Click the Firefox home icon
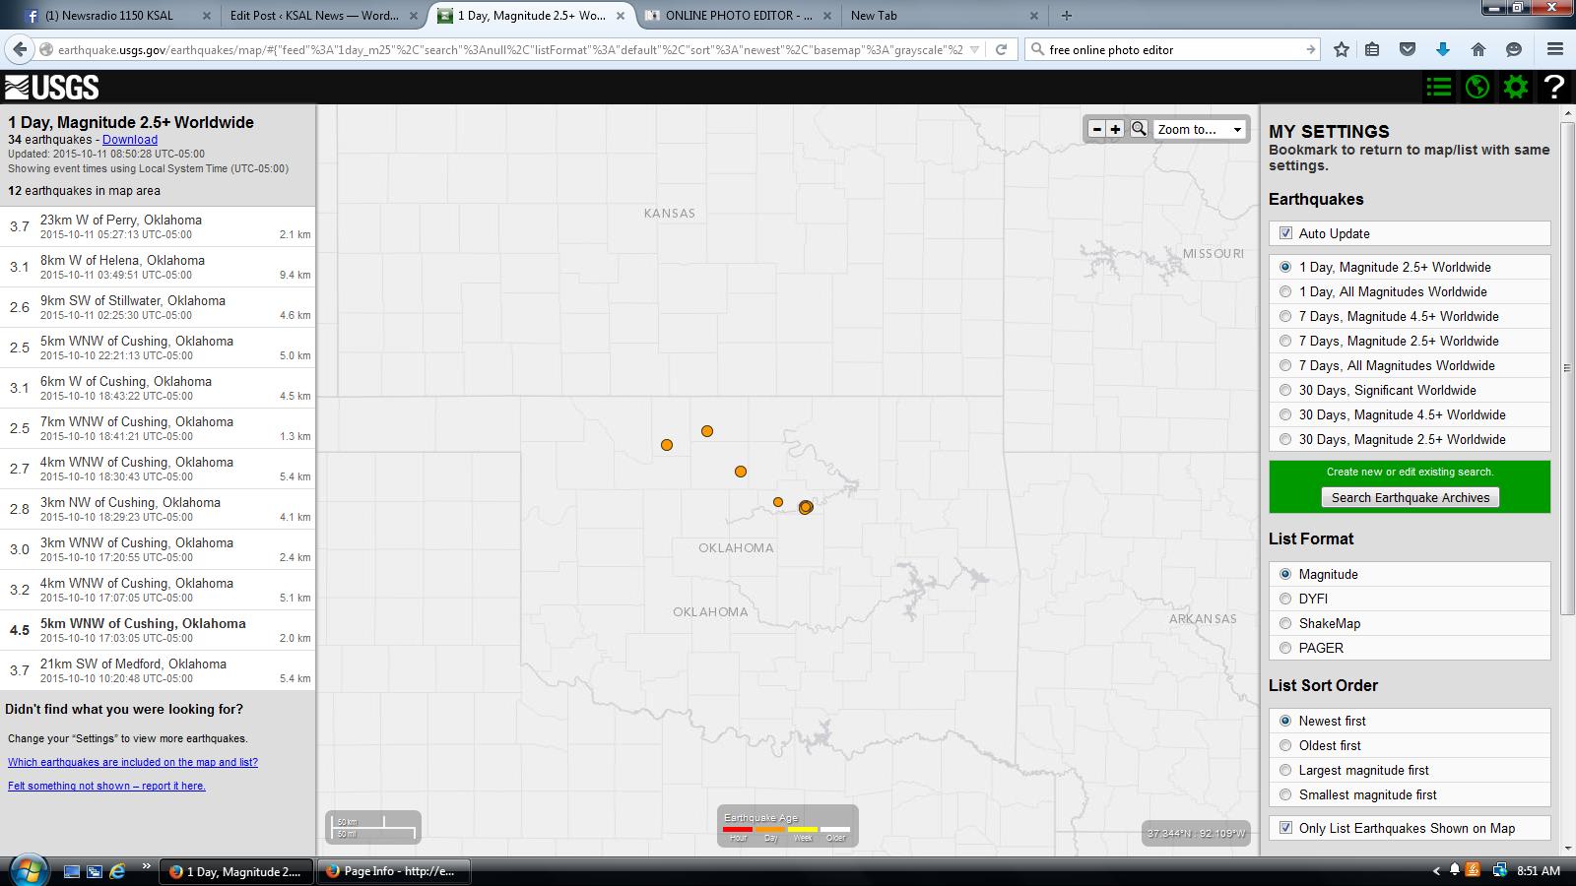The image size is (1576, 886). point(1477,49)
